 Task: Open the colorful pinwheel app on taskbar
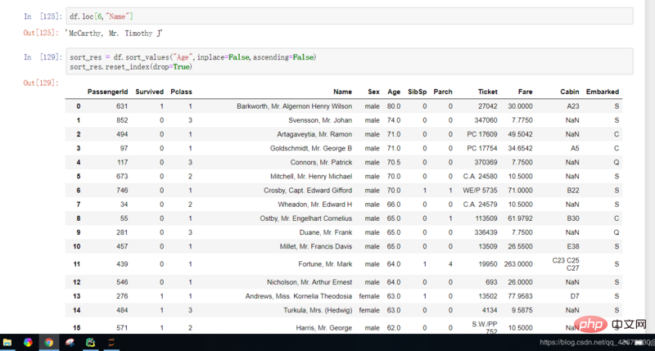pyautogui.click(x=28, y=343)
